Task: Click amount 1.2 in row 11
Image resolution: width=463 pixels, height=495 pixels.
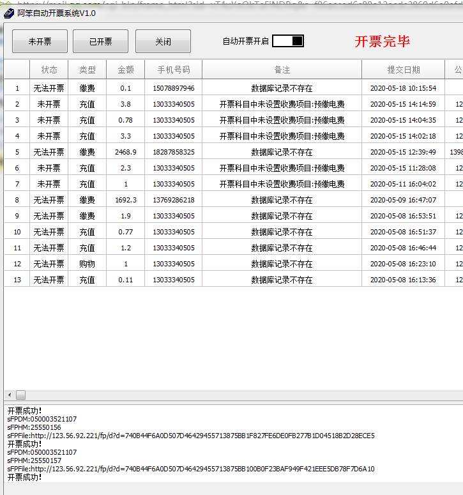Action: click(126, 248)
